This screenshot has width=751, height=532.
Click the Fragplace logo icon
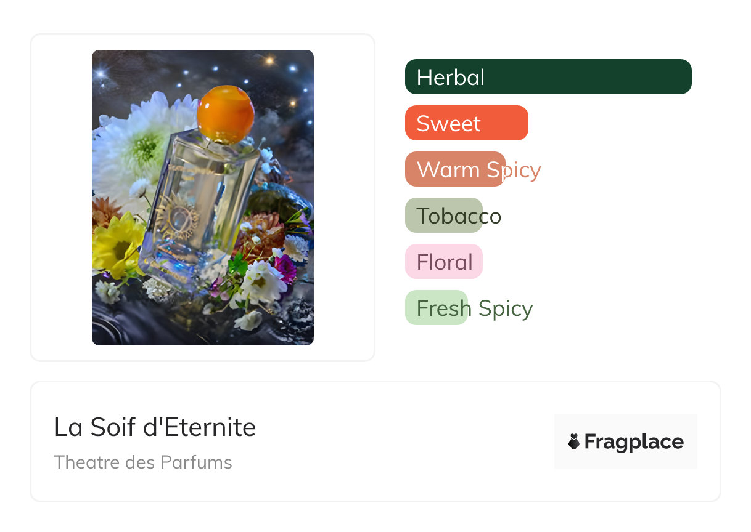(574, 441)
